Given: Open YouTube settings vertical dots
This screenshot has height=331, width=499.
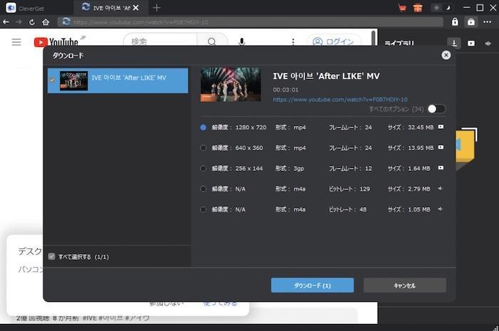Looking at the screenshot, I should pos(293,41).
